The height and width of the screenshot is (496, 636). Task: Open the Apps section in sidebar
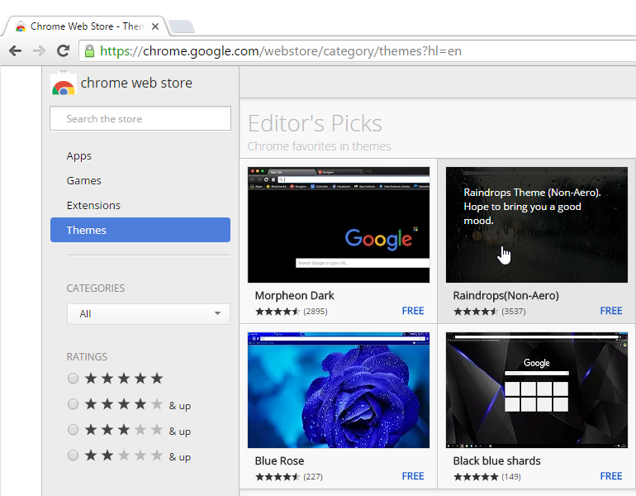click(x=79, y=156)
